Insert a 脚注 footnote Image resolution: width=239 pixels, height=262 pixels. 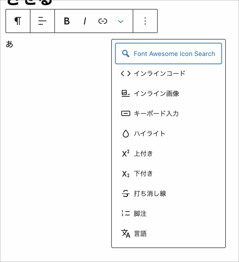[140, 214]
